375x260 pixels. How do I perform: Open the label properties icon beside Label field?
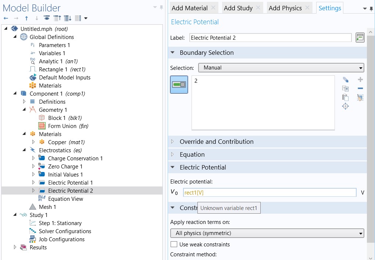coord(360,38)
